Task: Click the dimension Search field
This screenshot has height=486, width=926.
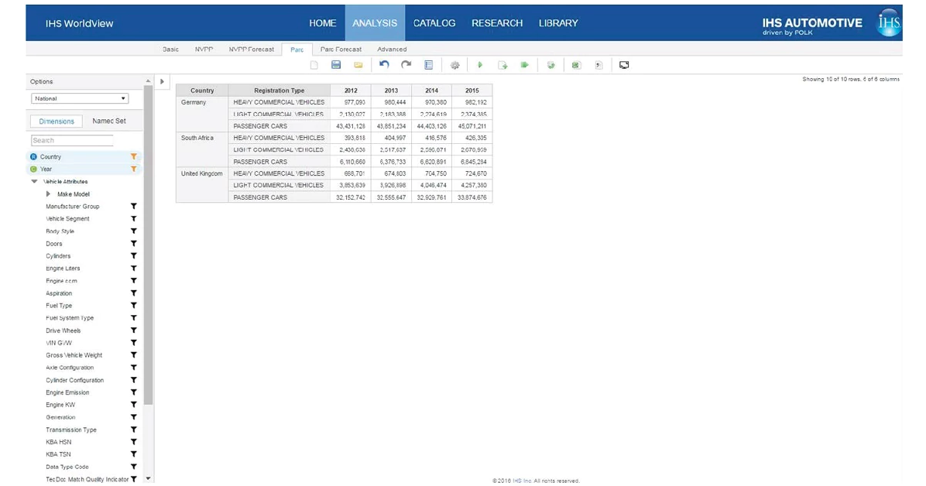Action: (x=72, y=141)
